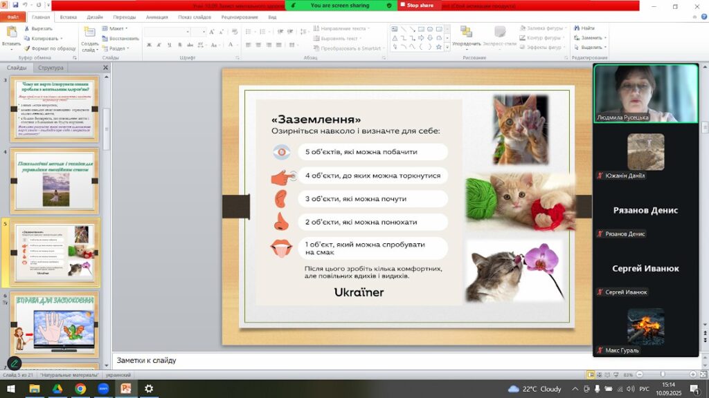Open the PowerPoint app in taskbar
Screen dimensions: 709x398
(126, 388)
